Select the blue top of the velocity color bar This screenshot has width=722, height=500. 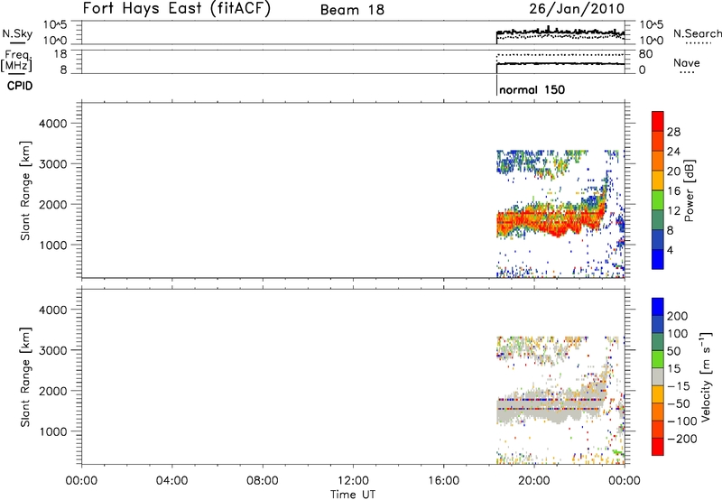[658, 307]
